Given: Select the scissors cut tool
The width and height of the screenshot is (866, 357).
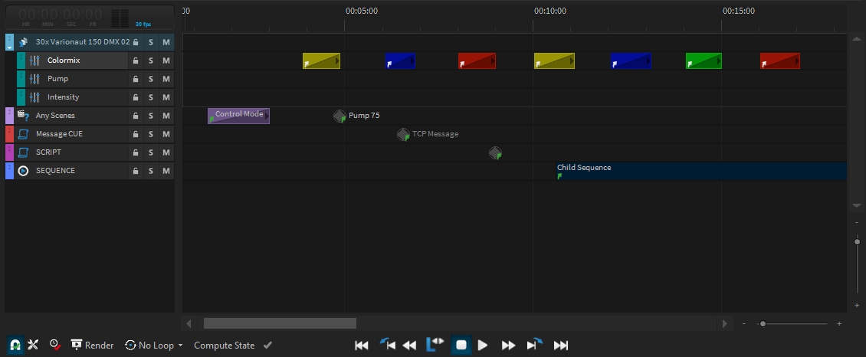Looking at the screenshot, I should click(x=33, y=345).
